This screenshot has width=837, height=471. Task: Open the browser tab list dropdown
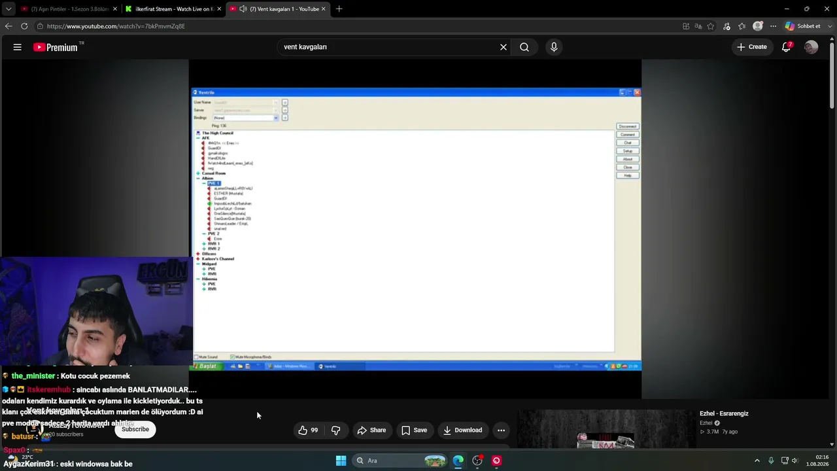9,9
